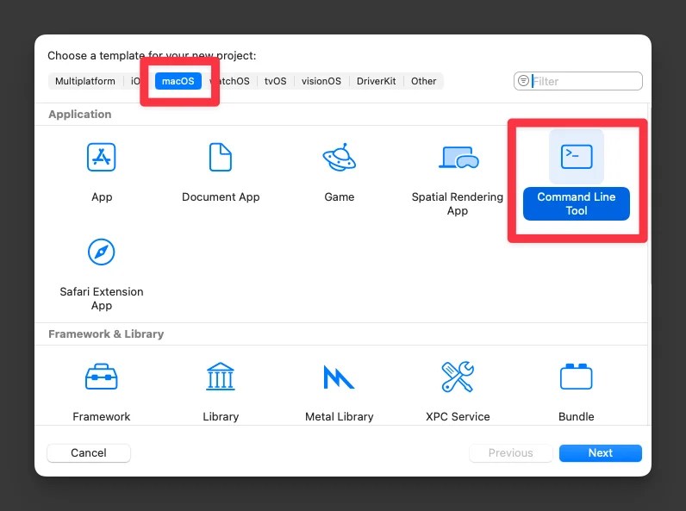
Task: Pick the Metal Library icon
Action: [339, 377]
